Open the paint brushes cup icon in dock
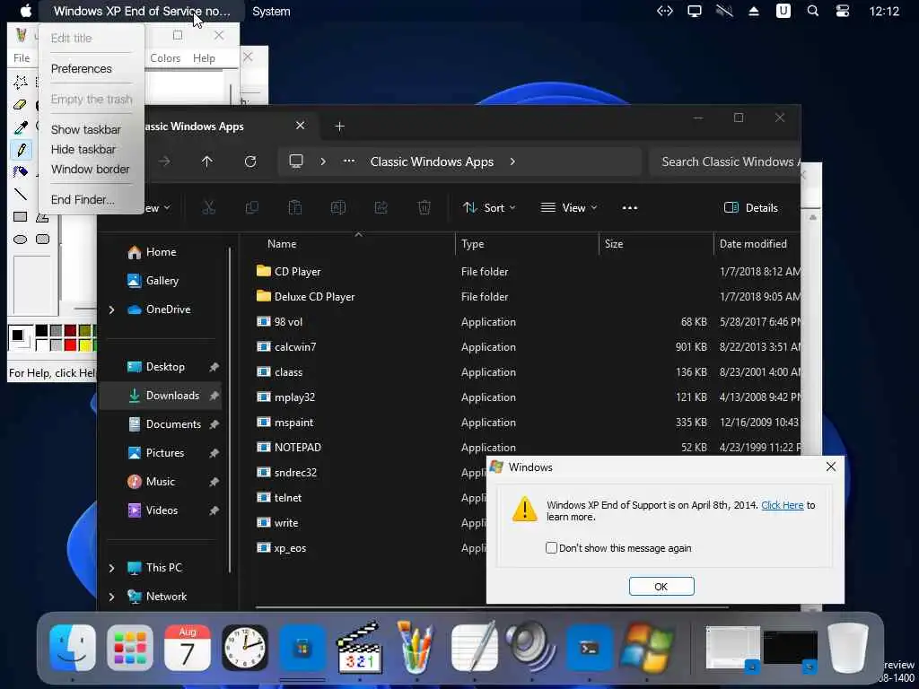 (416, 648)
